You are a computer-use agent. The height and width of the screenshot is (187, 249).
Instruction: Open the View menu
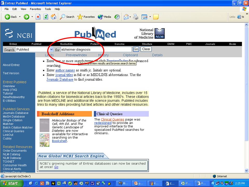pyautogui.click(x=23, y=9)
